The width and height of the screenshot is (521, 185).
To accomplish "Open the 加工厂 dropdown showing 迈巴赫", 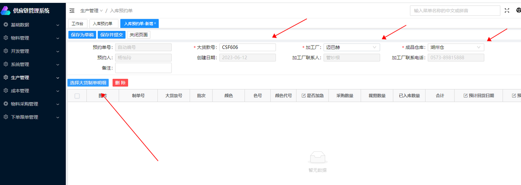I will (352, 47).
